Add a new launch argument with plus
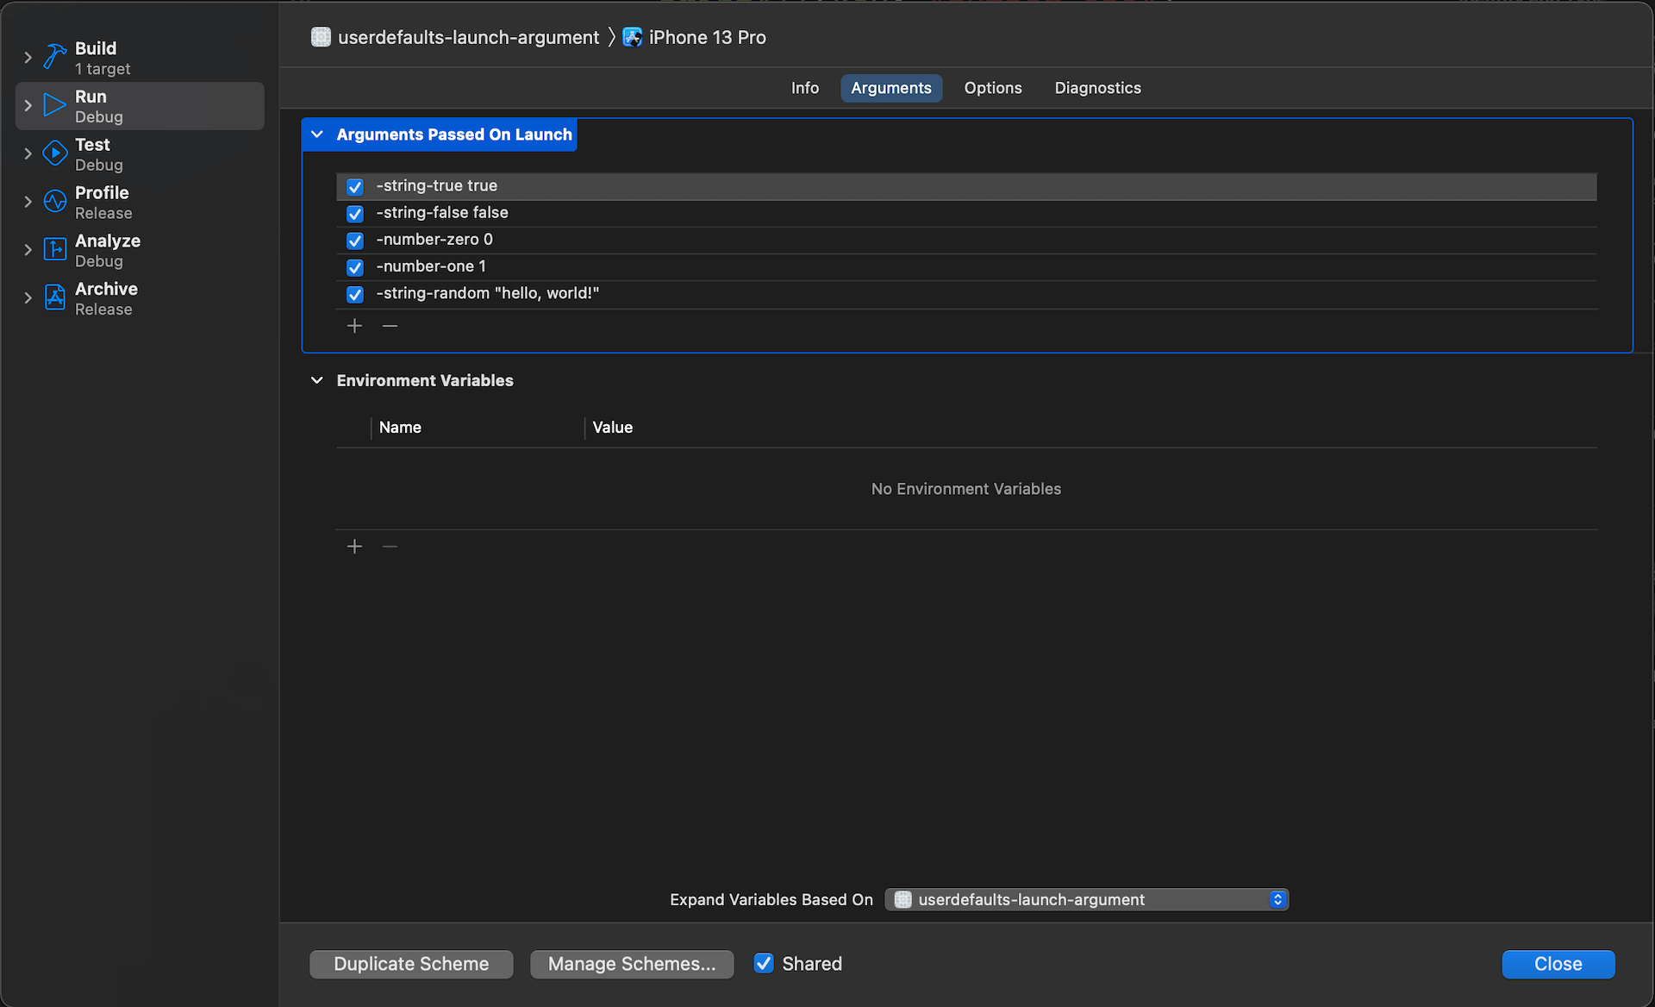 (354, 326)
